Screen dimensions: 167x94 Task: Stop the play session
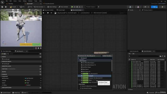pos(77,7)
